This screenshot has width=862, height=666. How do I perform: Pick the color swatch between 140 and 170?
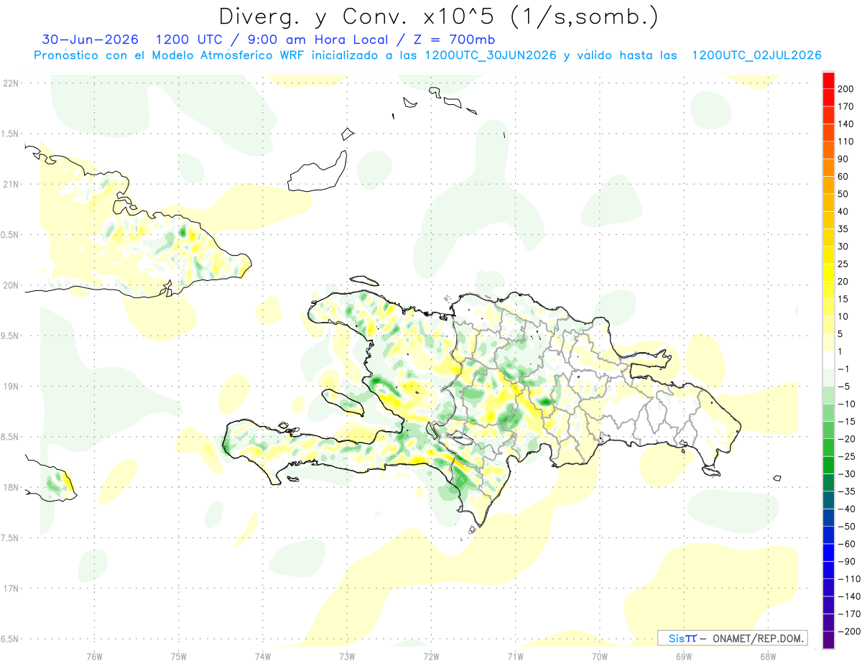click(x=828, y=115)
